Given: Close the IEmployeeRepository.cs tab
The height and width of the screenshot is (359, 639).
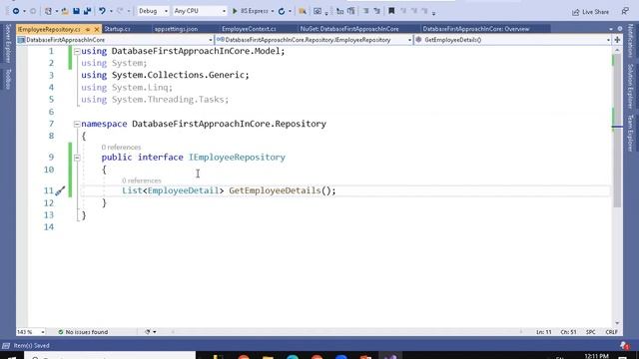Looking at the screenshot, I should 97,29.
